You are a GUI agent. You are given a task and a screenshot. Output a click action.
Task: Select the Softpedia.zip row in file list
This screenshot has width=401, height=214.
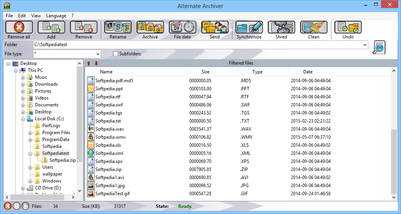237,169
